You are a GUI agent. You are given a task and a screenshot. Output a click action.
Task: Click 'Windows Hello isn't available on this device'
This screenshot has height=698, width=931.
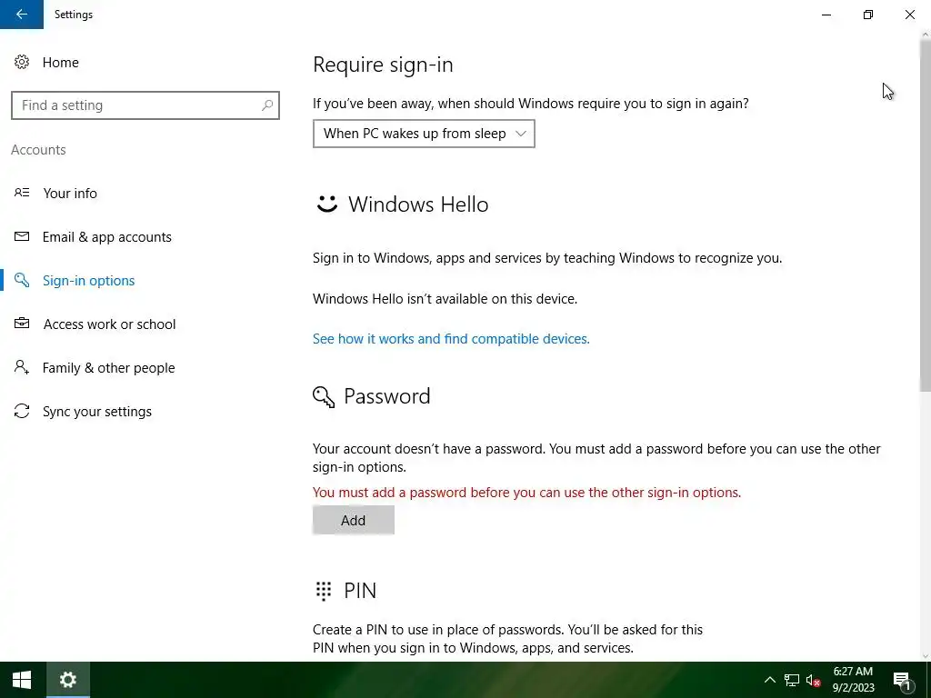point(445,298)
